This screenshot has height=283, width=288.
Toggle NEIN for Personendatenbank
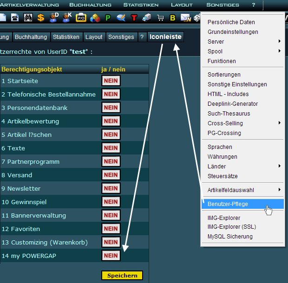click(x=111, y=108)
